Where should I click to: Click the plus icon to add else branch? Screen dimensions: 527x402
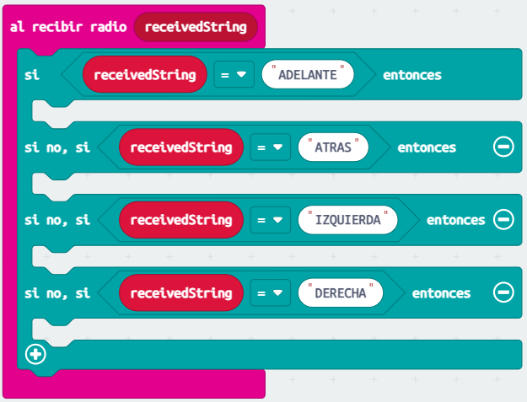[35, 355]
